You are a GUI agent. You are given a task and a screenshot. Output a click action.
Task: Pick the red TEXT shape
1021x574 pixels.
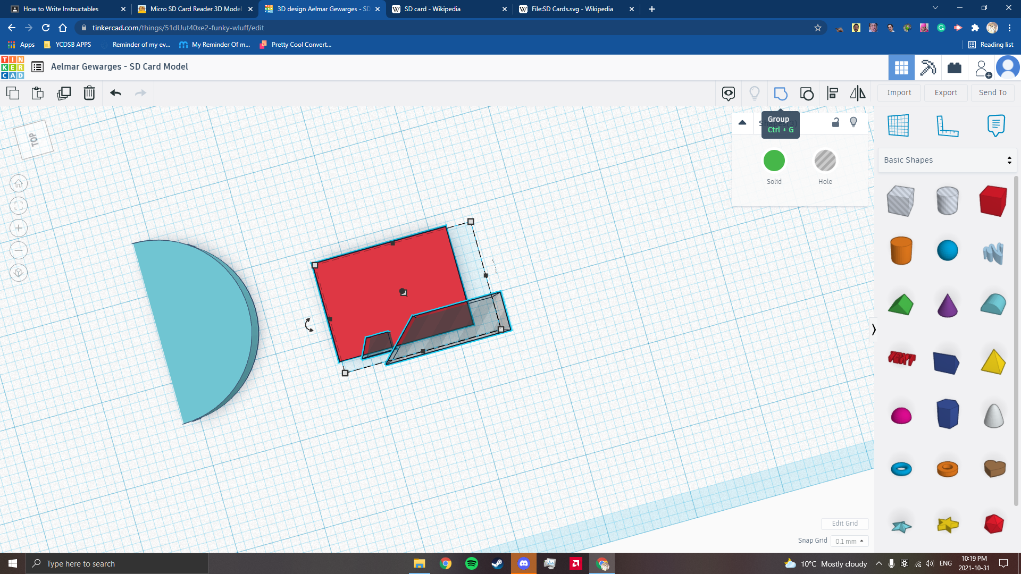click(x=901, y=359)
